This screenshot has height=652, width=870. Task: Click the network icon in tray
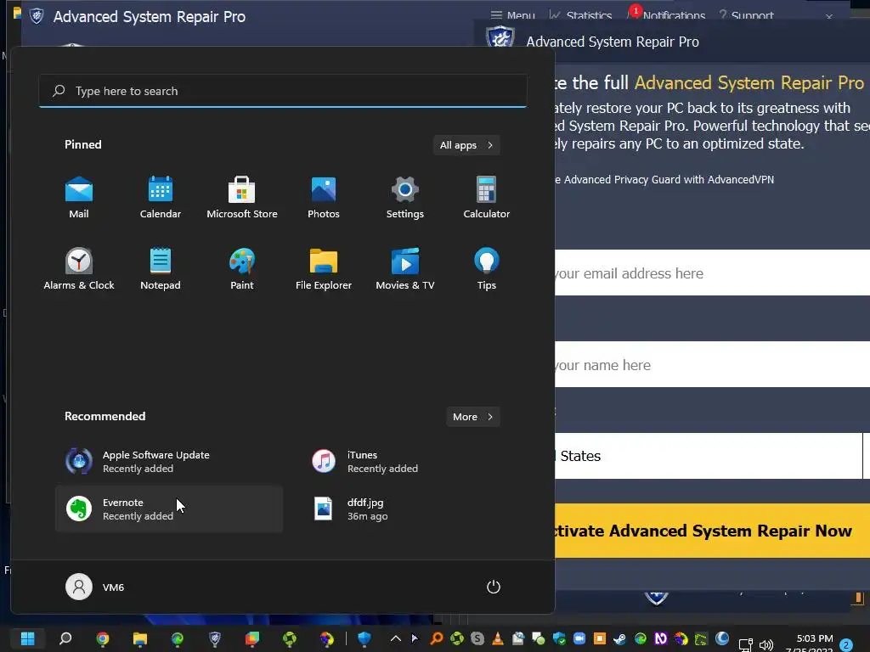pyautogui.click(x=746, y=645)
